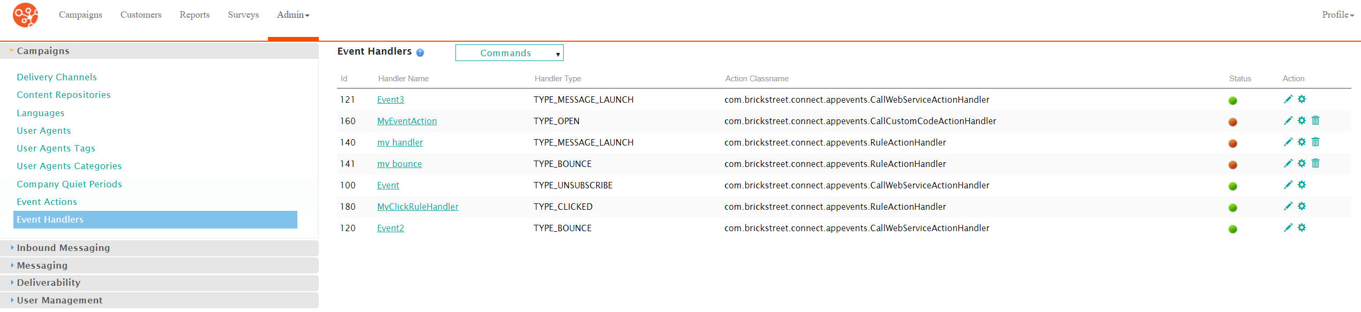Edit the Event2 handler pencil icon

tap(1288, 227)
